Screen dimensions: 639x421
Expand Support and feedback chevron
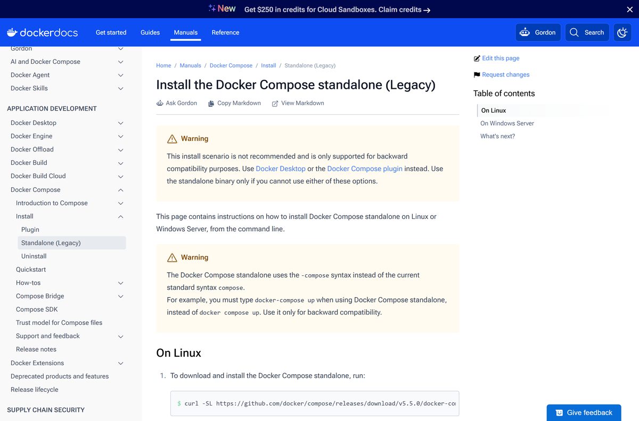click(x=121, y=336)
